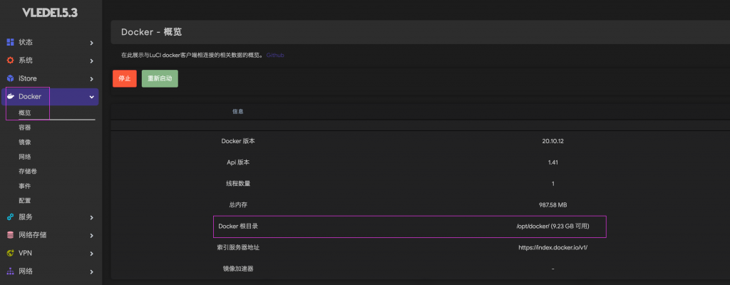The height and width of the screenshot is (285, 730).
Task: Collapse the Docker menu chevron
Action: click(92, 98)
